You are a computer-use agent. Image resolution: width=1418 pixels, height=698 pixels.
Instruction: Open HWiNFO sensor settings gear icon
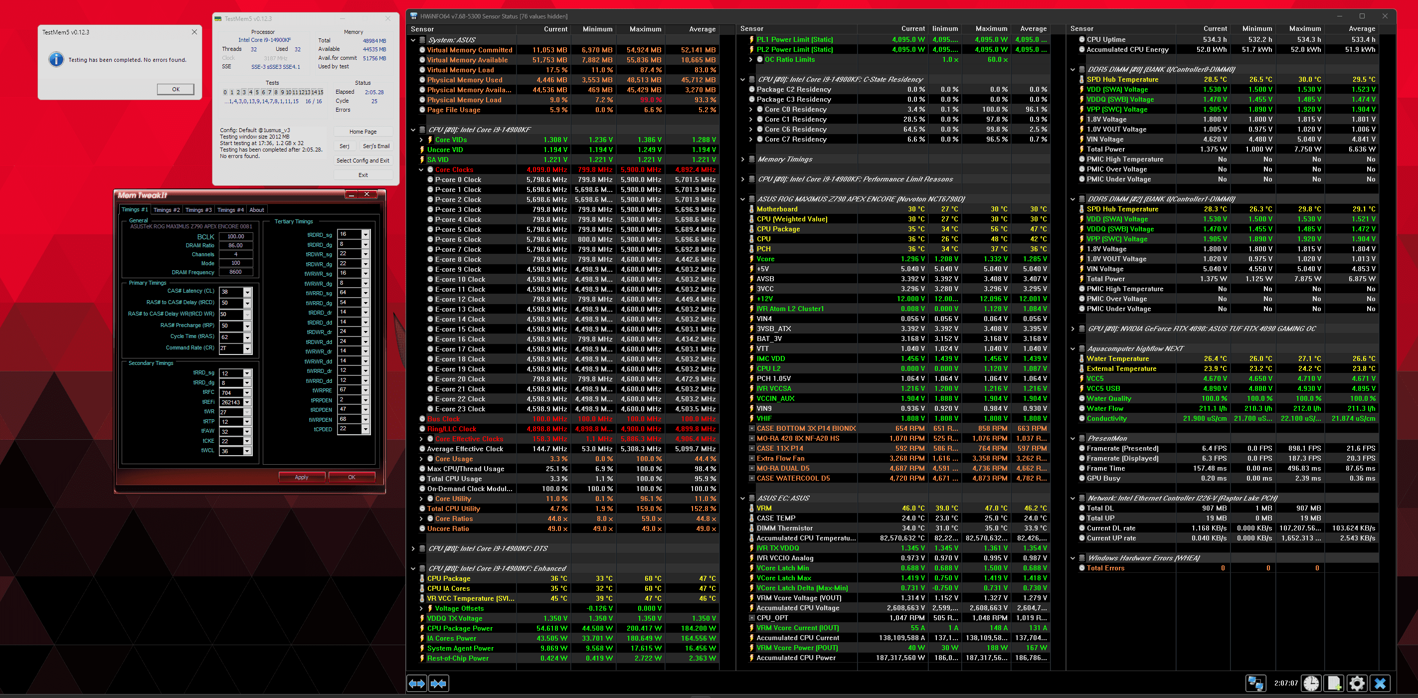coord(1357,683)
